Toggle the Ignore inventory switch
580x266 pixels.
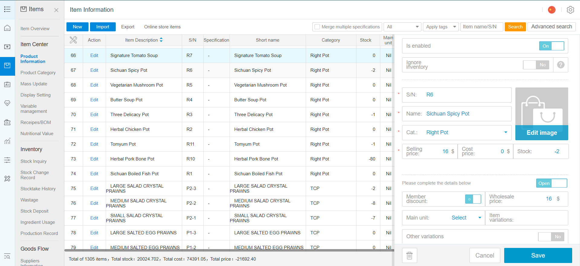(x=536, y=65)
